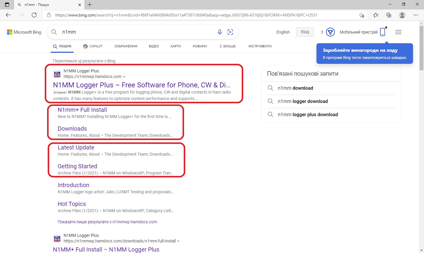424x253 pixels.
Task: Select related query n1mm logger plus download
Action: (308, 114)
